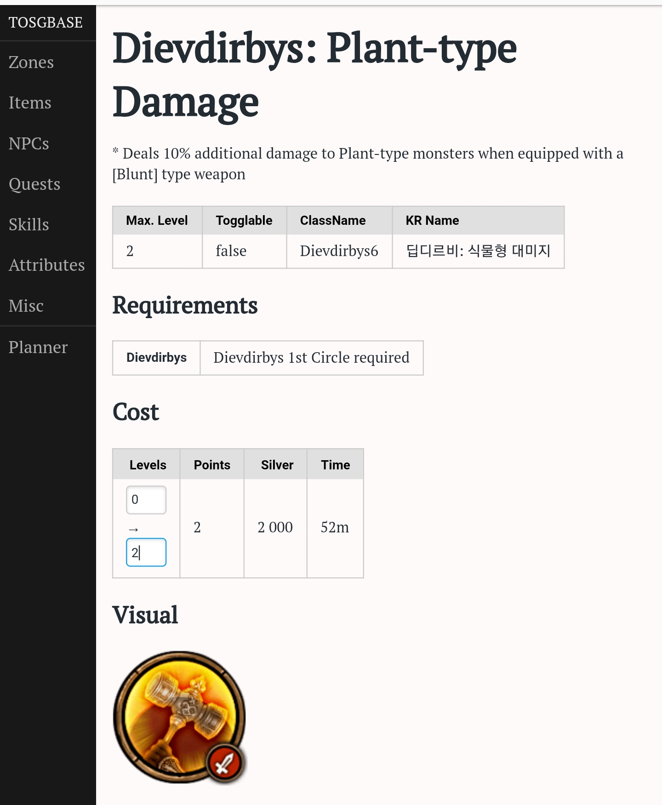Expand the Misc sidebar item
This screenshot has width=662, height=805.
tap(26, 306)
